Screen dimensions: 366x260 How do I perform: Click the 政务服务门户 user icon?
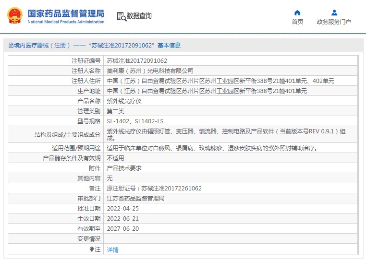click(334, 12)
